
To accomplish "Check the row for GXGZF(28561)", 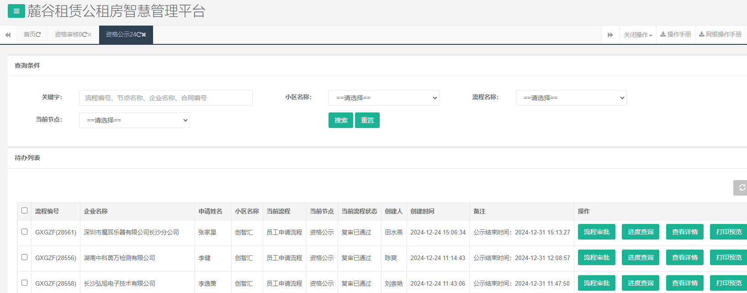I will (x=25, y=232).
